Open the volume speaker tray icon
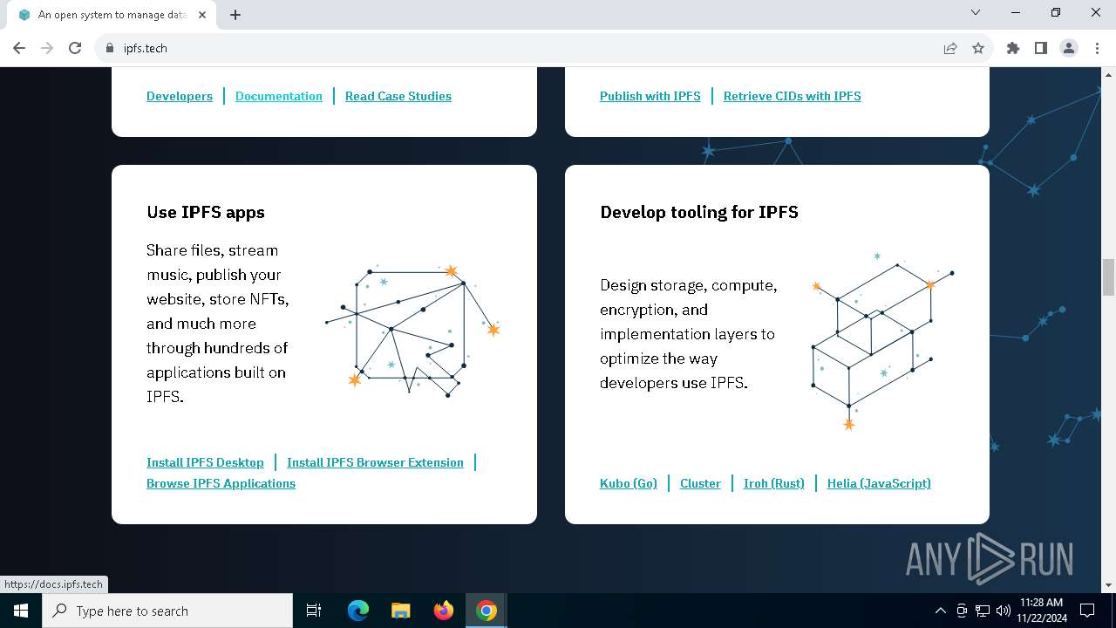Screen dimensions: 1116x628 (1003, 611)
